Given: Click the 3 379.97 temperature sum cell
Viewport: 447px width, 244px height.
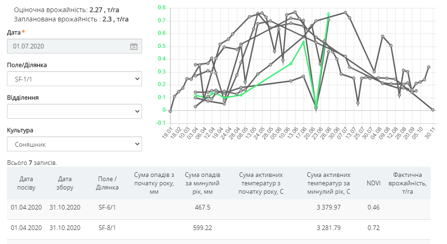Looking at the screenshot, I should (328, 207).
